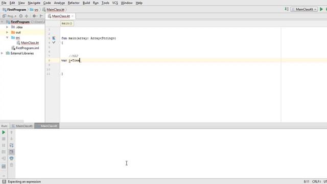Click the scroll from source target icon
Viewport: 327px width, 184px height.
coord(21,16)
